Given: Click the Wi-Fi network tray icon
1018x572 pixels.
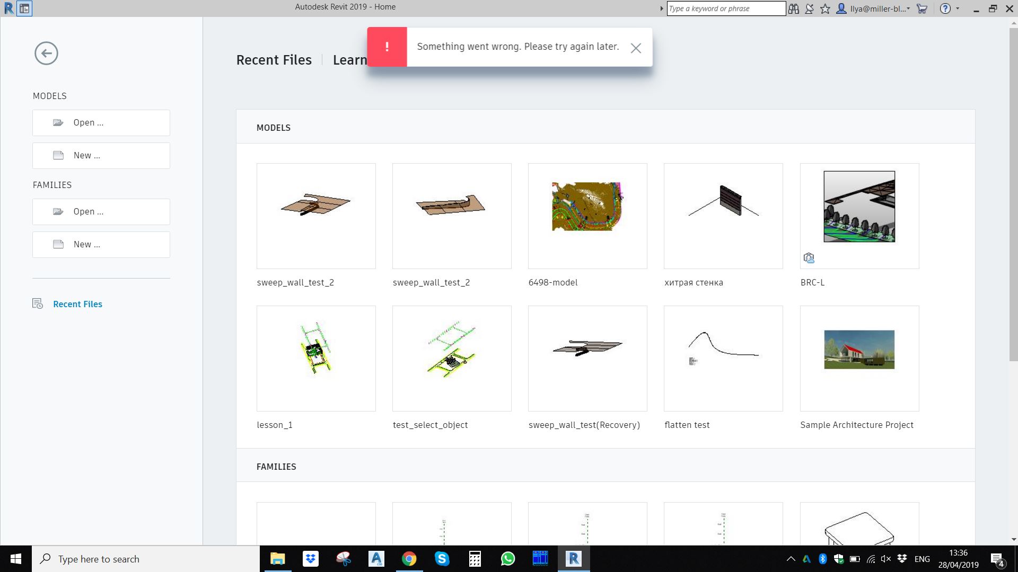Looking at the screenshot, I should 871,559.
